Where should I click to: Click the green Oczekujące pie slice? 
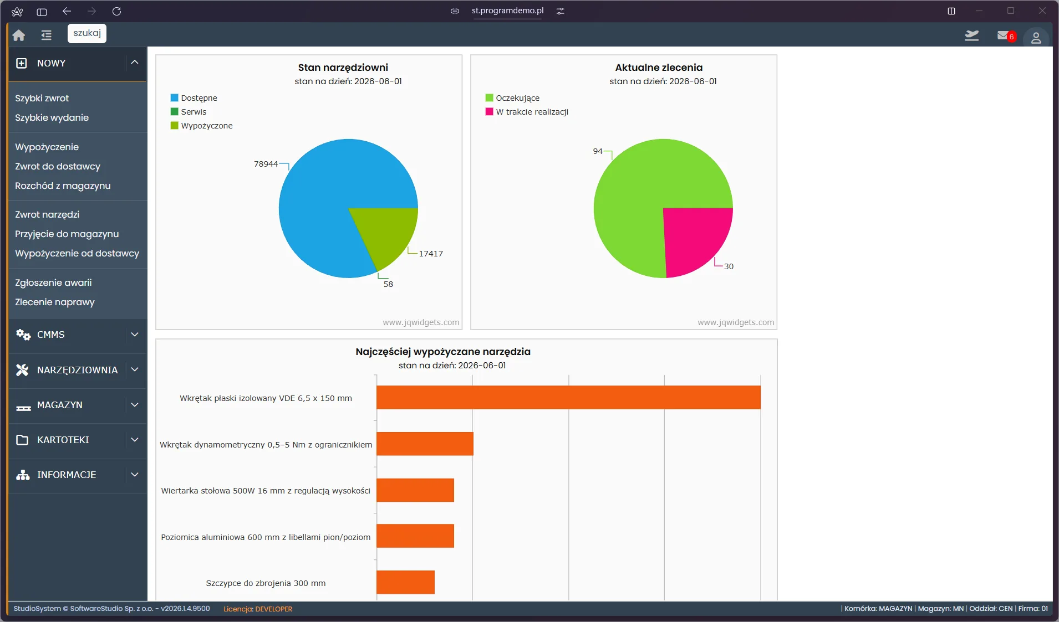638,194
